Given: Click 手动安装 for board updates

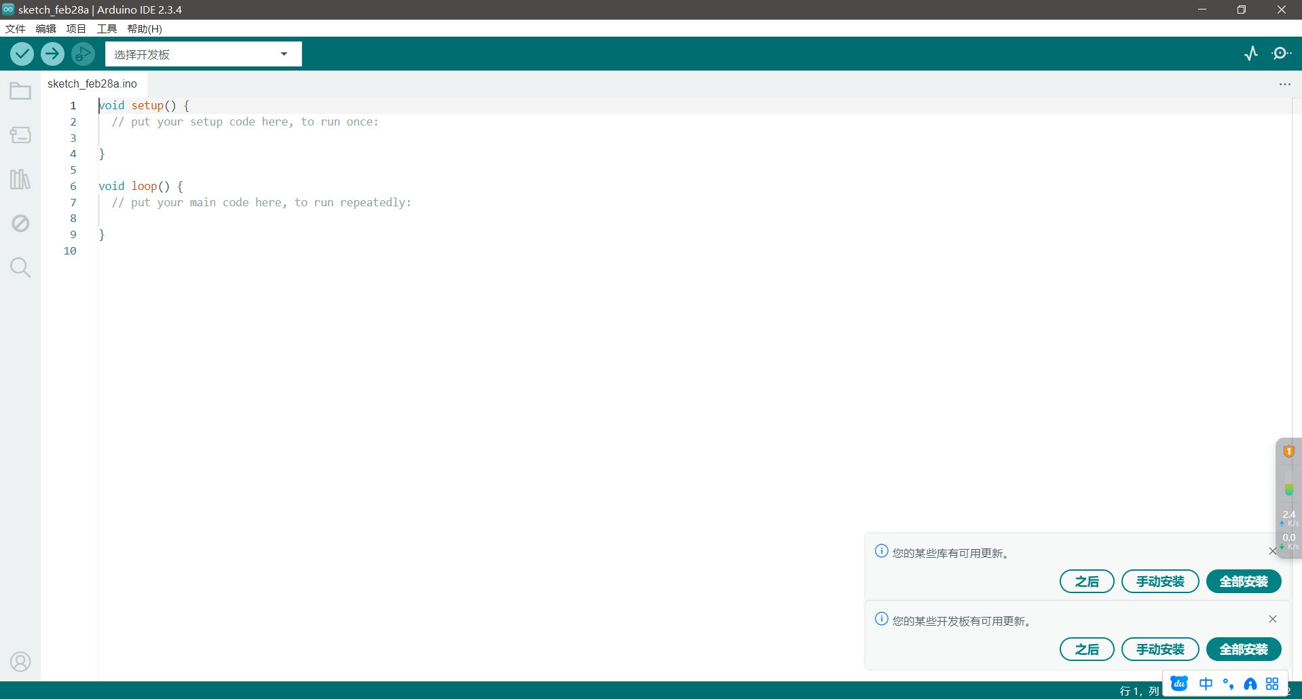Looking at the screenshot, I should [1160, 649].
